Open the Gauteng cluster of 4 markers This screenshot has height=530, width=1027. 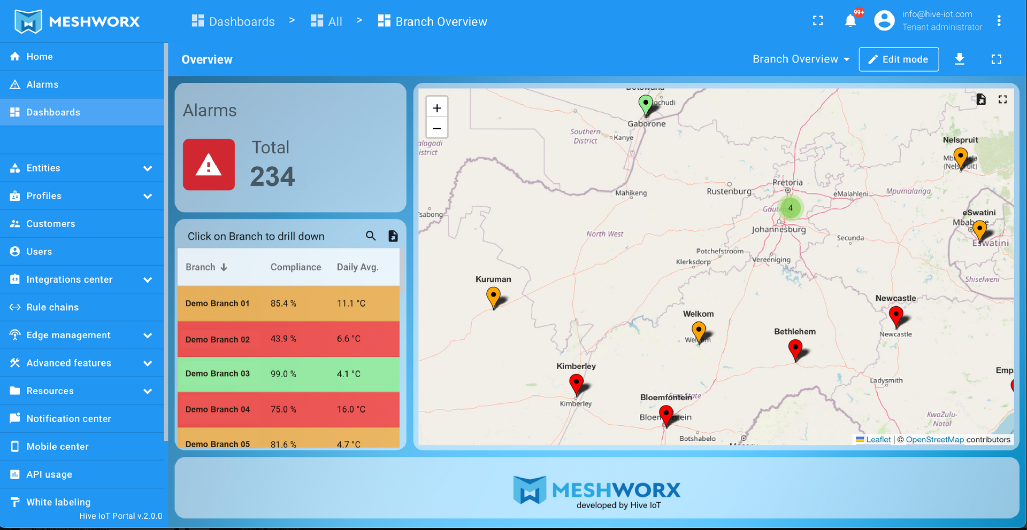coord(790,208)
